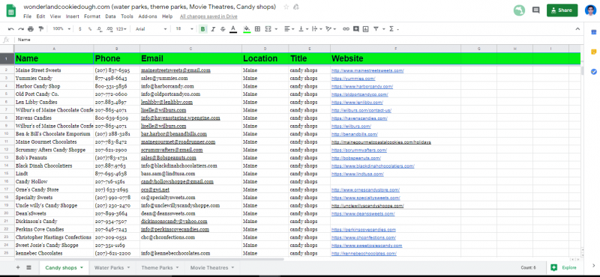Collapse the toolbar with the up chevron

click(x=577, y=29)
